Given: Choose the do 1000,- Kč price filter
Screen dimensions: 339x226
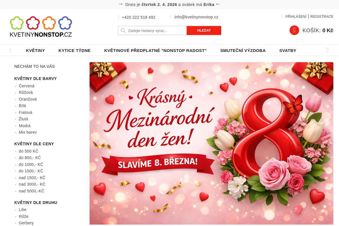Looking at the screenshot, I should pos(31,164).
